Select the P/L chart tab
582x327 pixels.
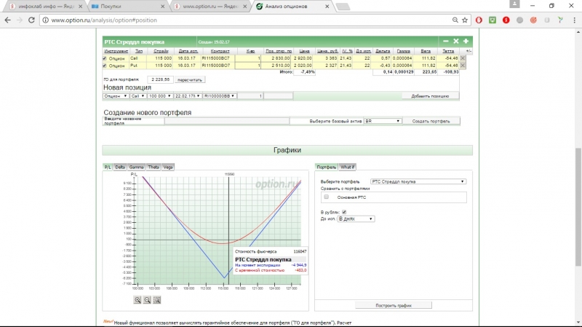(x=108, y=168)
